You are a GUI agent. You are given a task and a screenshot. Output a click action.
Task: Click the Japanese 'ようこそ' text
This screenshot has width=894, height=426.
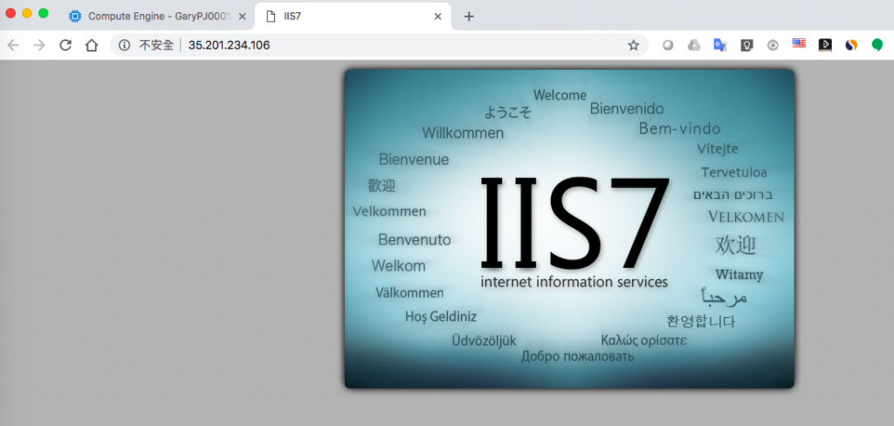pyautogui.click(x=507, y=112)
